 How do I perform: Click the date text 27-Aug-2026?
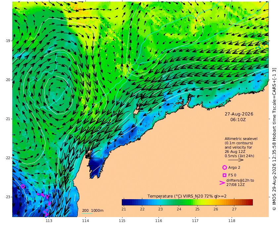click(239, 114)
